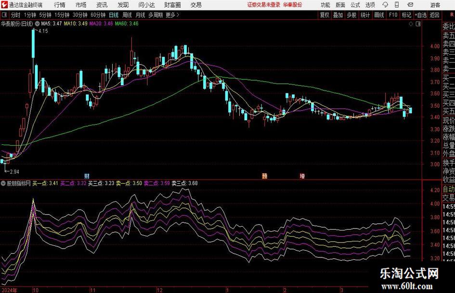This screenshot has height=293, width=455.
Task: Click the 4.15 high price label
Action: (x=43, y=31)
